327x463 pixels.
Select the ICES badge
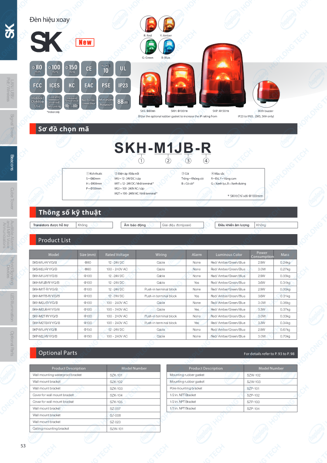[54, 85]
